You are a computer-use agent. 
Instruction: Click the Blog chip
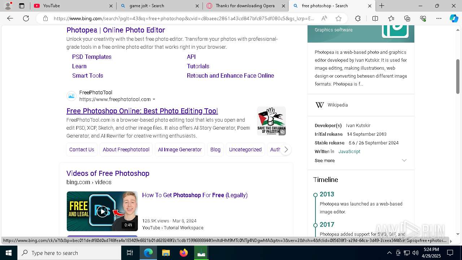coord(215,149)
